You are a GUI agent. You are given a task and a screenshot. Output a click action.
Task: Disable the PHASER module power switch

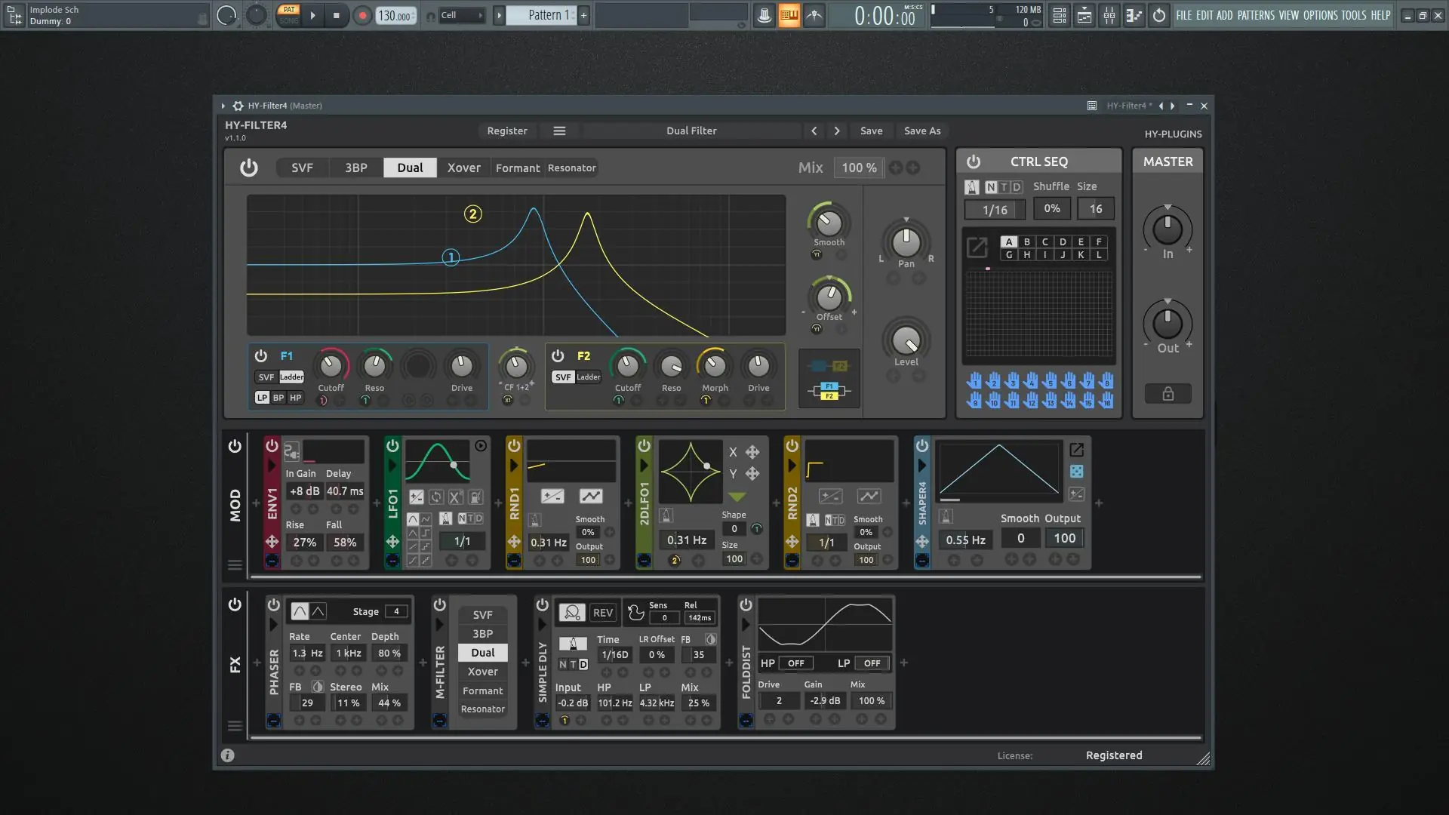coord(273,604)
